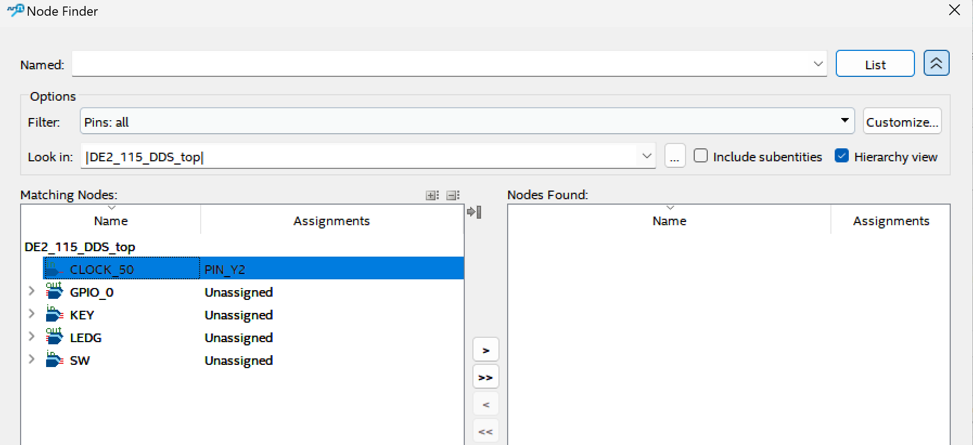Screen dimensions: 973x445
Task: Open the Filter dropdown showing Pins: all
Action: click(x=467, y=121)
